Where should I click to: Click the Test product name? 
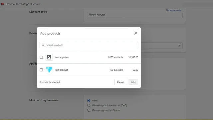click(61, 70)
